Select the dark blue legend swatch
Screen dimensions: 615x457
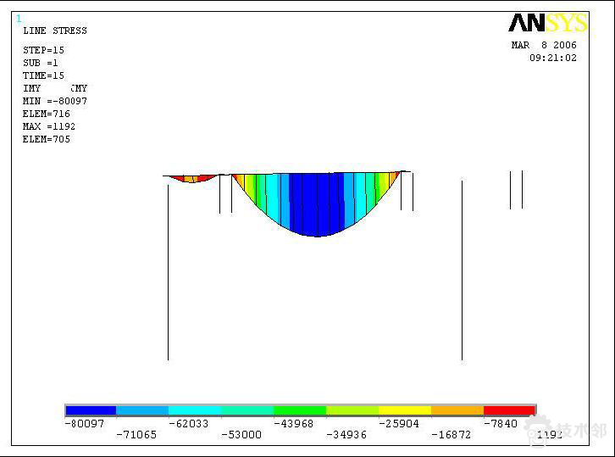tap(91, 410)
